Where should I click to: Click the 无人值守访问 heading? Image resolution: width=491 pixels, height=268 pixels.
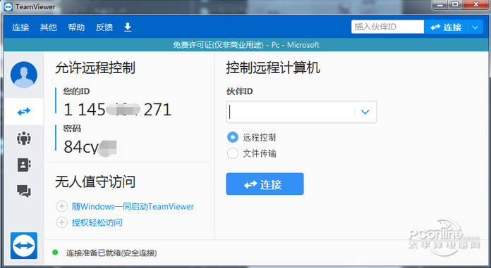(95, 181)
